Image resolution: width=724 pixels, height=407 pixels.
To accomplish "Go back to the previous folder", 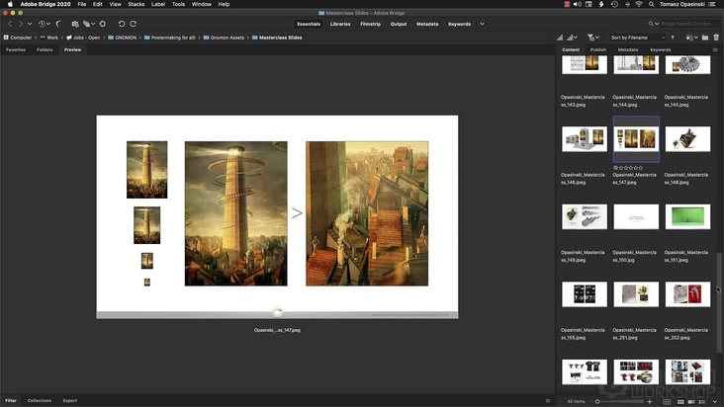I will pyautogui.click(x=10, y=24).
